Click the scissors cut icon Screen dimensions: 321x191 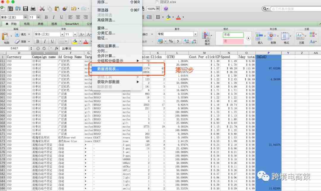(x=42, y=9)
